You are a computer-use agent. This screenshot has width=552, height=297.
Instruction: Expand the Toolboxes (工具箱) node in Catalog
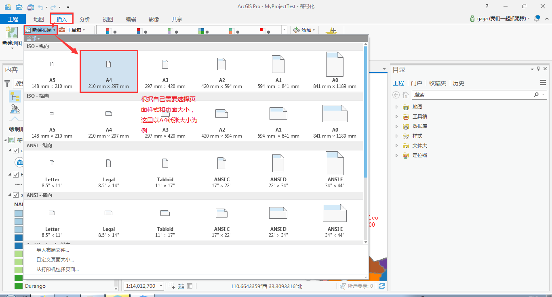tap(396, 117)
